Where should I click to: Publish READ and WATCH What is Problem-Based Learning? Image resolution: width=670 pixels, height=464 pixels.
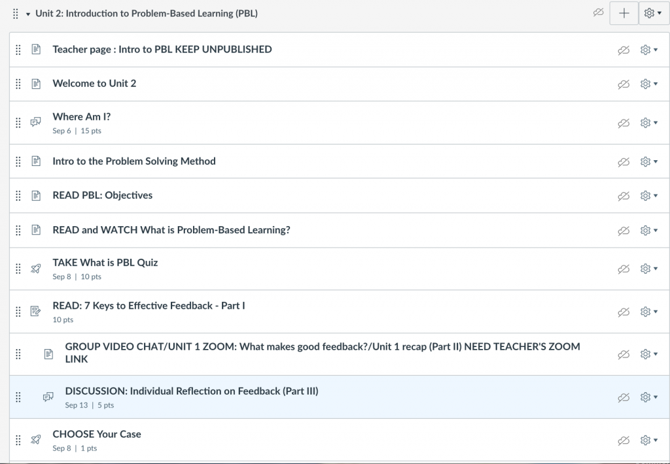click(x=624, y=231)
